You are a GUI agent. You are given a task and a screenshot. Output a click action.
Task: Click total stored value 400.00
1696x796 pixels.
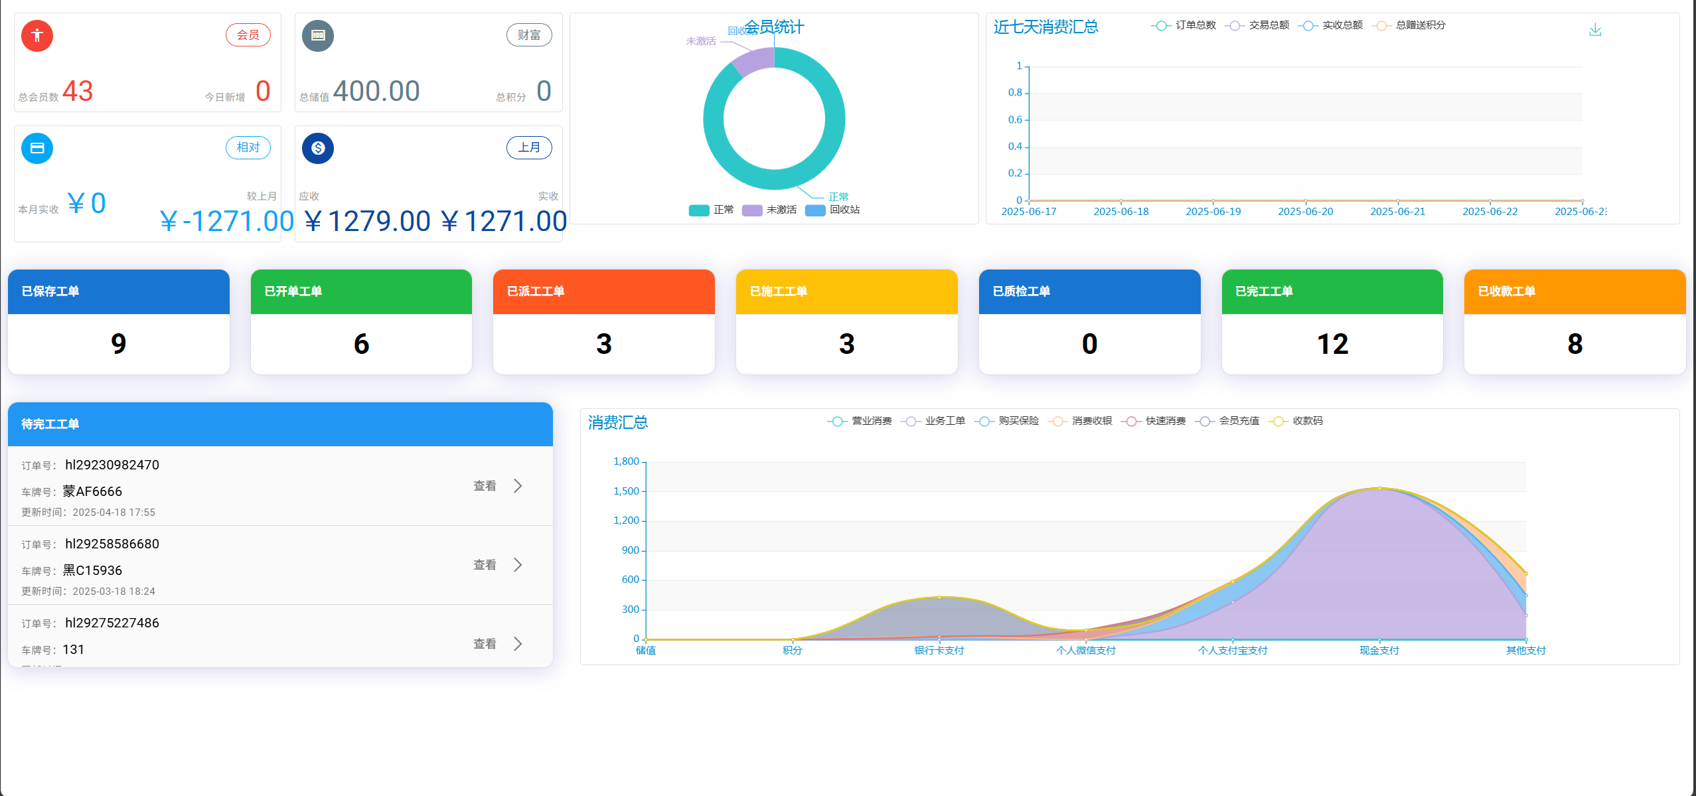point(376,91)
